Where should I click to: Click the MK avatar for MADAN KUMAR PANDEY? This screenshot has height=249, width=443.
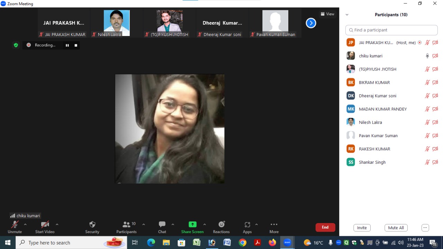coord(351,109)
